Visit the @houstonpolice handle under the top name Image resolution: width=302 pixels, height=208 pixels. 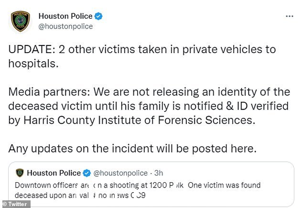(x=65, y=26)
